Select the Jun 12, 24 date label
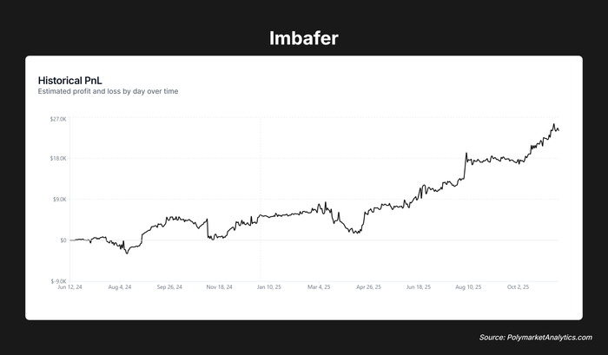608x355 pixels. pyautogui.click(x=69, y=287)
